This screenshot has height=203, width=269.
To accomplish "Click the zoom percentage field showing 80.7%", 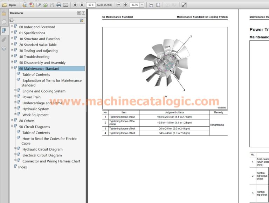I will tap(135, 5).
